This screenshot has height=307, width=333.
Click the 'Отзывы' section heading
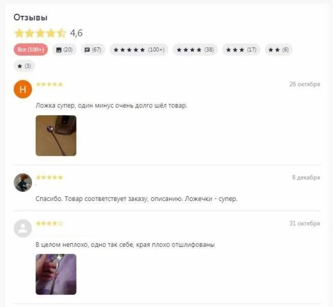[31, 17]
